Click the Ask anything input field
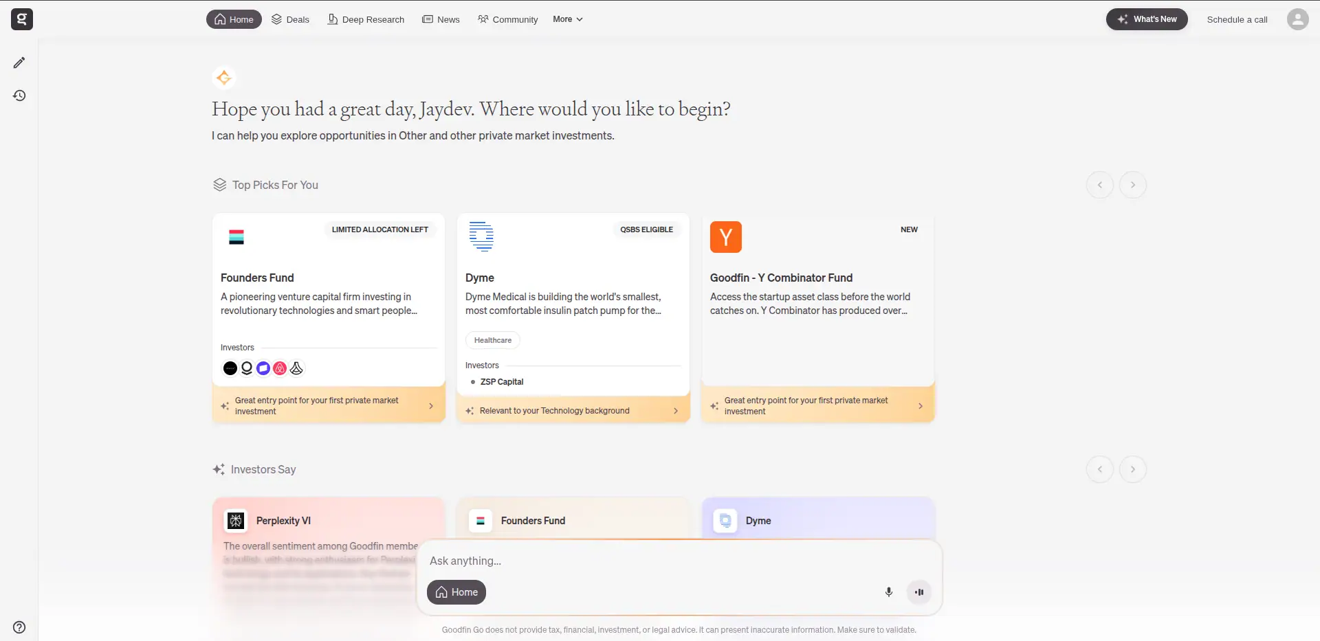Viewport: 1320px width, 641px height. [679, 561]
